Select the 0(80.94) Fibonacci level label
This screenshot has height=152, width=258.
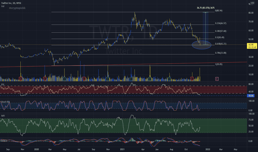click(x=219, y=11)
